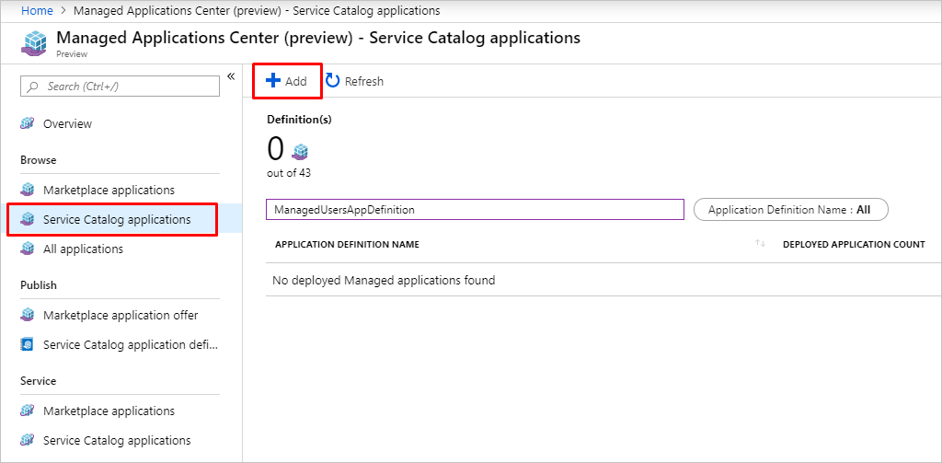Open Marketplace application offer under Publish
The height and width of the screenshot is (463, 942).
tap(121, 315)
